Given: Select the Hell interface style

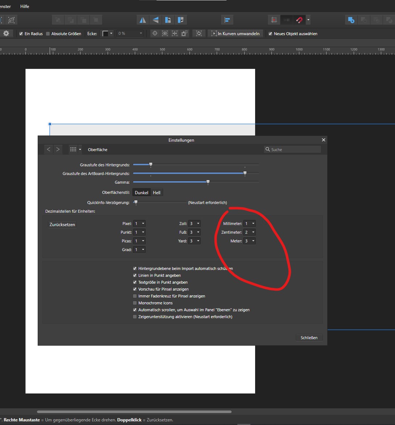Looking at the screenshot, I should coord(157,192).
